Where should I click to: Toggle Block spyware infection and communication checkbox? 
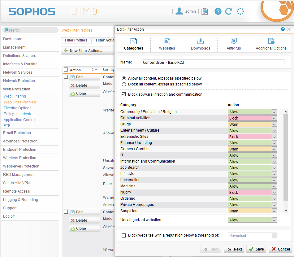123,94
